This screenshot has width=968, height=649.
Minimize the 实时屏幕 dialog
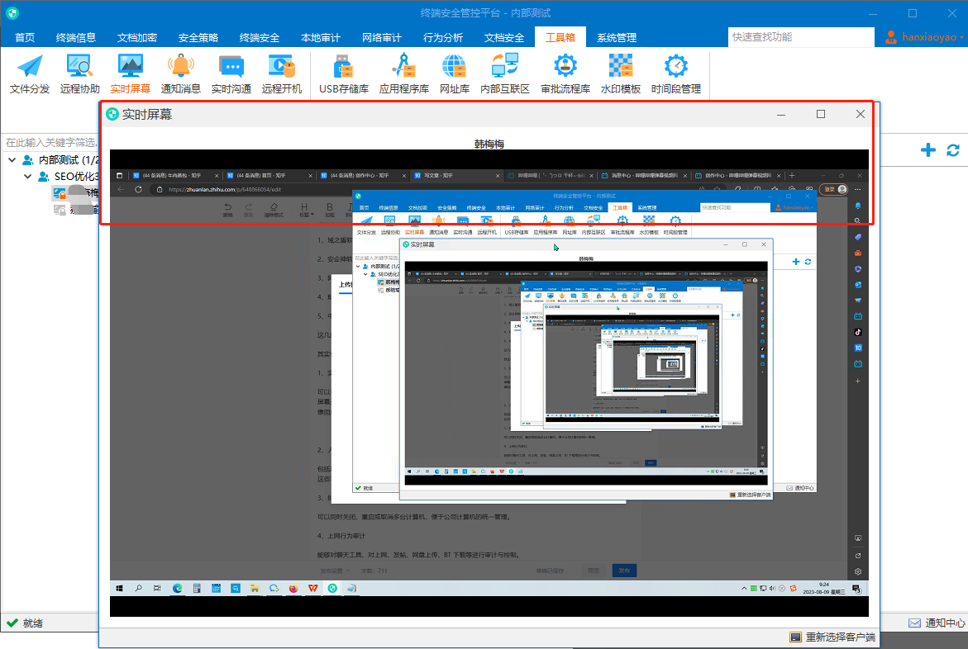pyautogui.click(x=781, y=114)
